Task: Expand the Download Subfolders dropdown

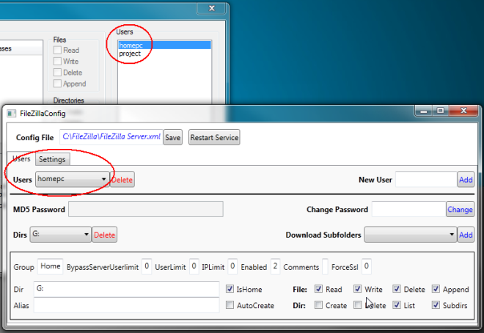Action: click(x=410, y=235)
